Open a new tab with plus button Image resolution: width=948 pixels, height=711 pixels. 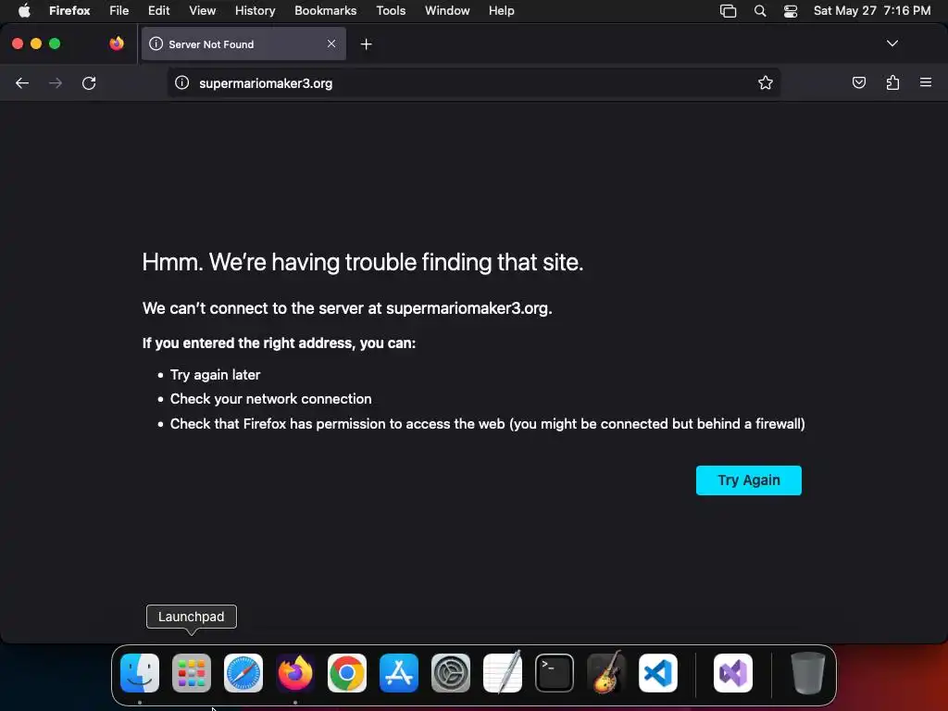tap(366, 44)
